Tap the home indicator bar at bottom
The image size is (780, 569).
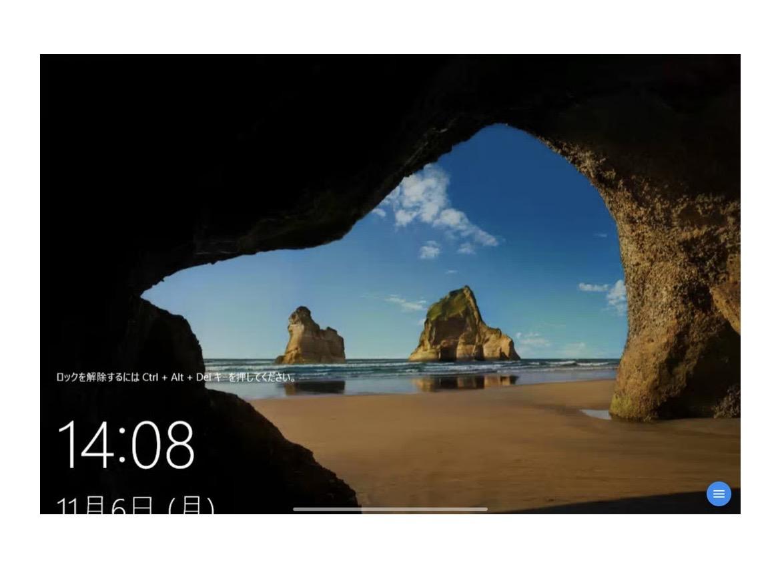point(390,509)
